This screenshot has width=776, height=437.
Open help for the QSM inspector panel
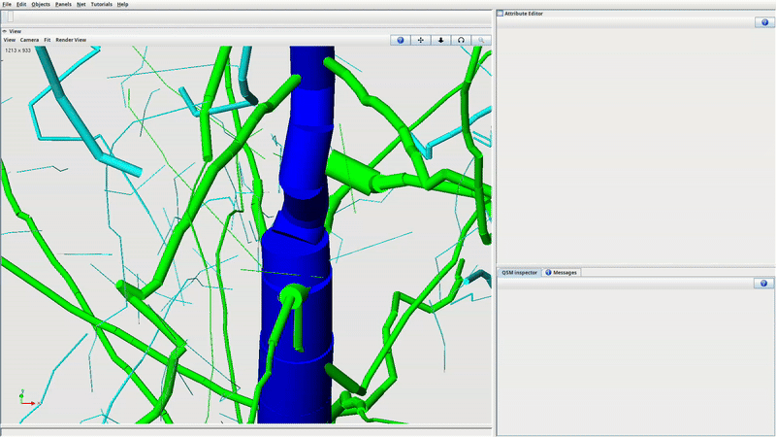point(762,283)
